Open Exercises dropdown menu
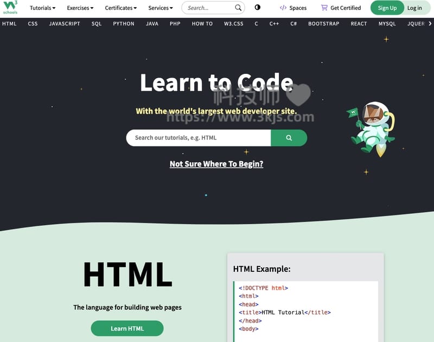 pyautogui.click(x=80, y=8)
